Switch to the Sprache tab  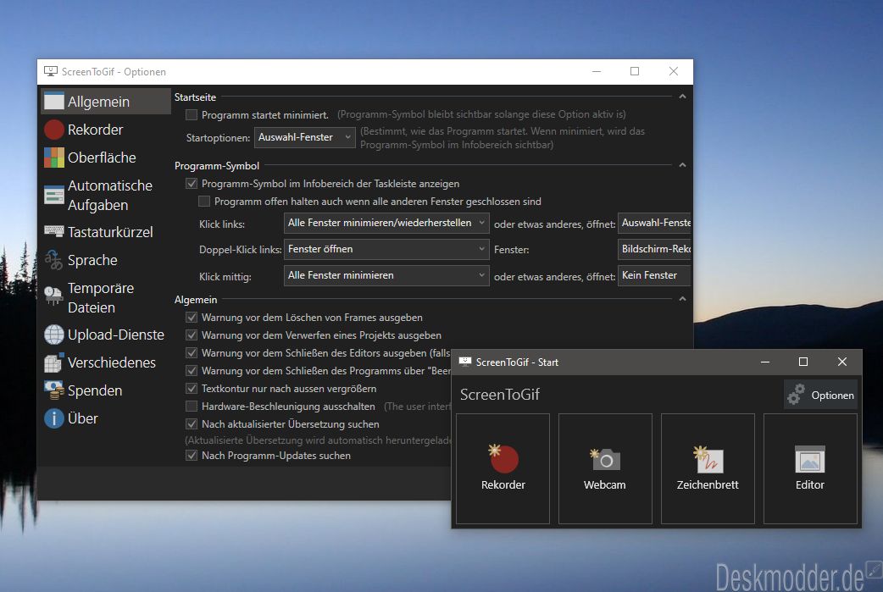pos(106,260)
